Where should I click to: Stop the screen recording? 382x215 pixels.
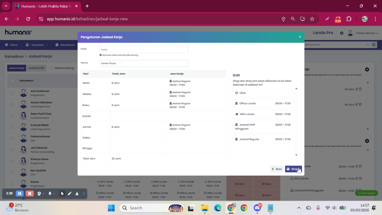pyautogui.click(x=30, y=193)
